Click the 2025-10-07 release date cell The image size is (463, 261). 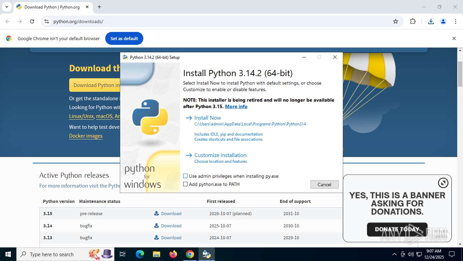220,226
